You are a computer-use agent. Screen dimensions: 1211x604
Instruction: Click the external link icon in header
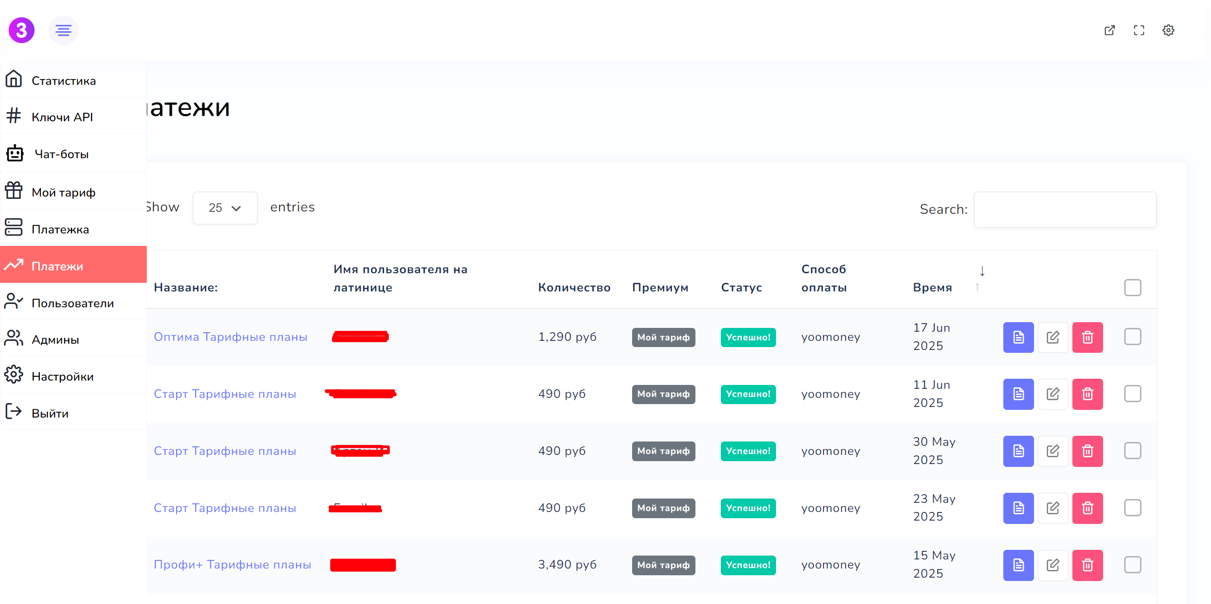click(1109, 31)
